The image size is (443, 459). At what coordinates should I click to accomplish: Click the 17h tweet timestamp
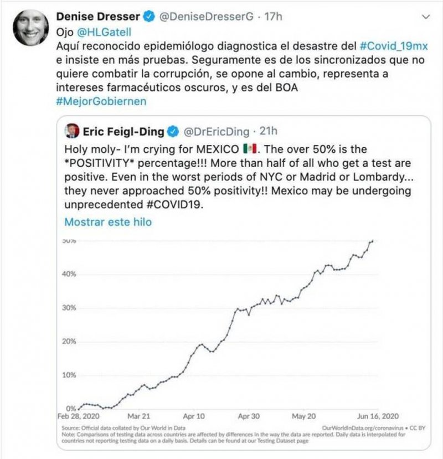(x=273, y=17)
